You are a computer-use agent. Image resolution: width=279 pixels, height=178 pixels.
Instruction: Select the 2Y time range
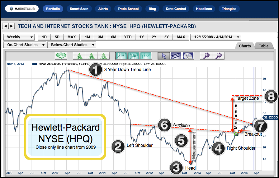pyautogui.click(x=154, y=37)
